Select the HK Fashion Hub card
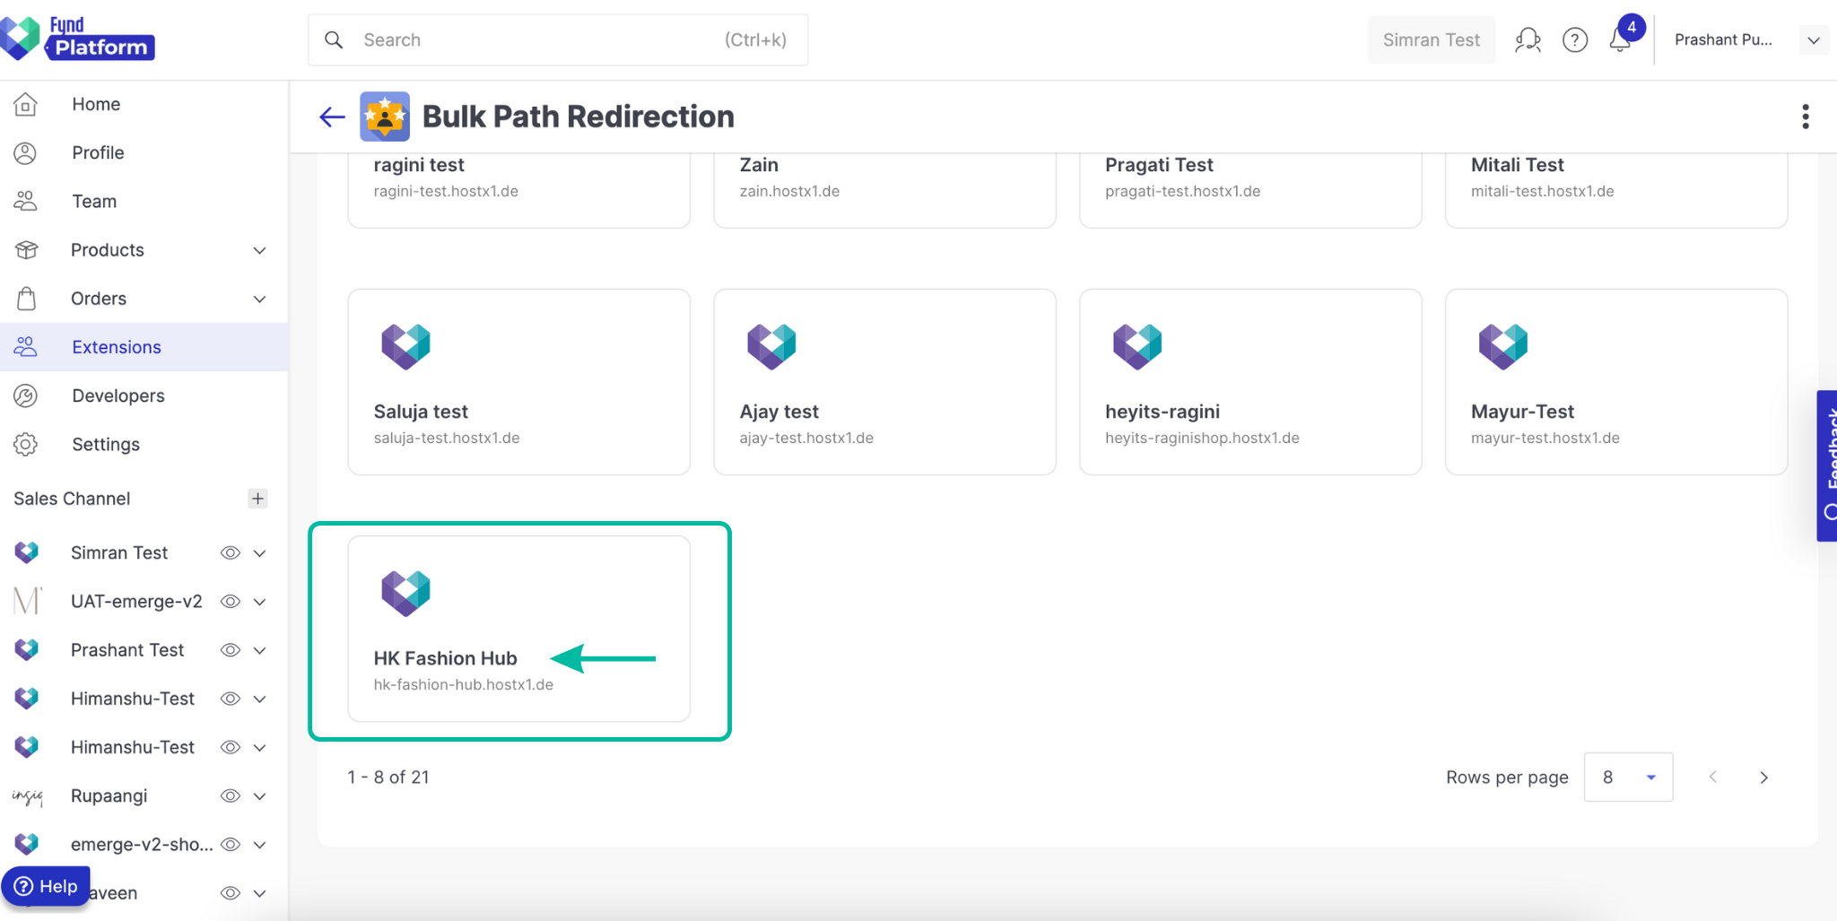The width and height of the screenshot is (1837, 921). point(518,629)
